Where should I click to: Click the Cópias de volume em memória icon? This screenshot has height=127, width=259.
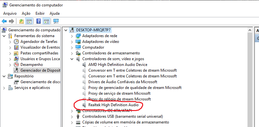pyautogui.click(x=78, y=122)
